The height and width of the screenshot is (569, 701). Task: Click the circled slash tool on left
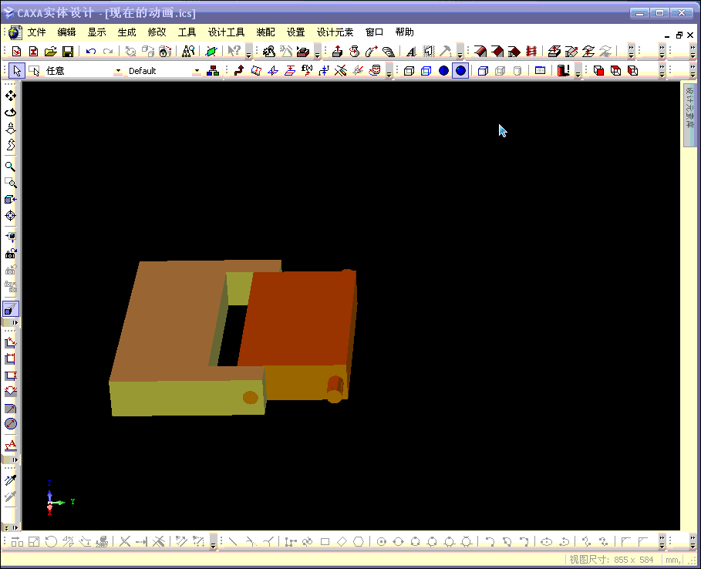pyautogui.click(x=11, y=424)
